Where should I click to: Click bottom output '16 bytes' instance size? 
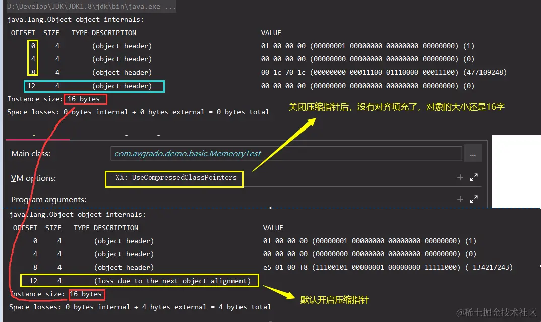pos(86,294)
